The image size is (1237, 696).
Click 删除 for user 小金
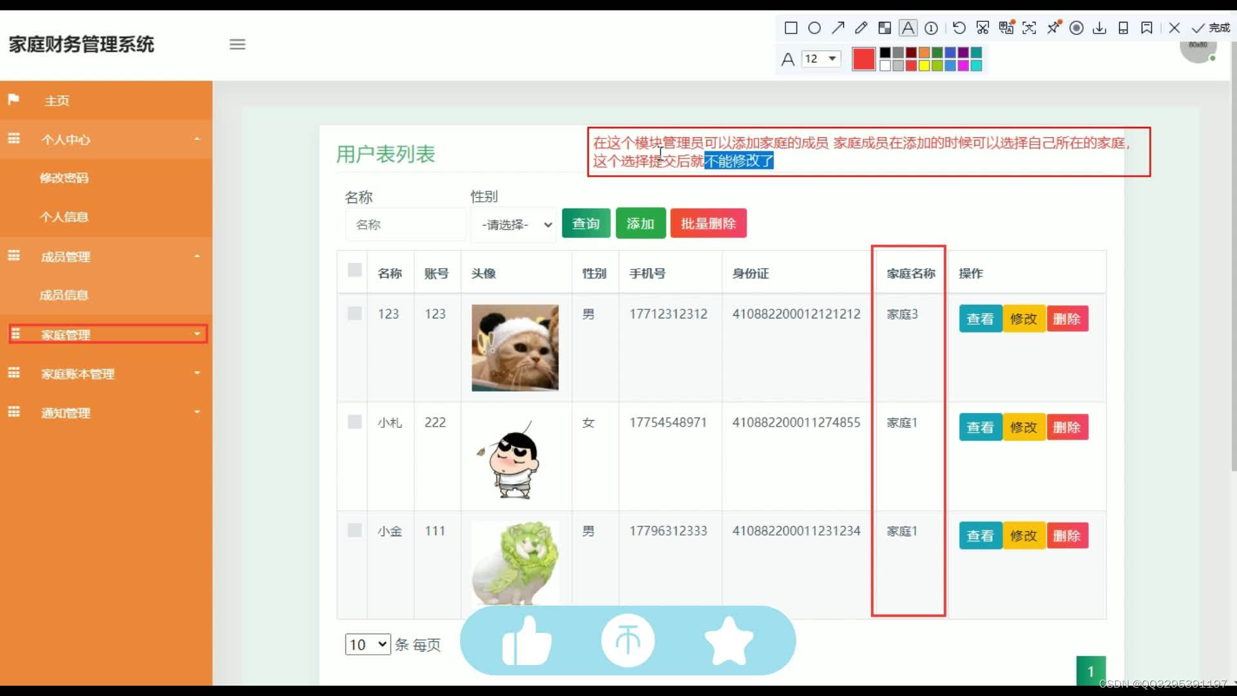tap(1067, 536)
